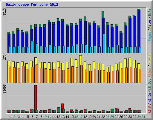This screenshot has height=120, width=153.
Task: Click day 16 on the x-axis
Action: tap(76, 117)
